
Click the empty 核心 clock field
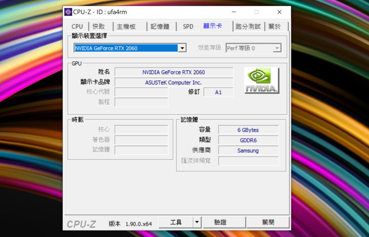coord(141,129)
